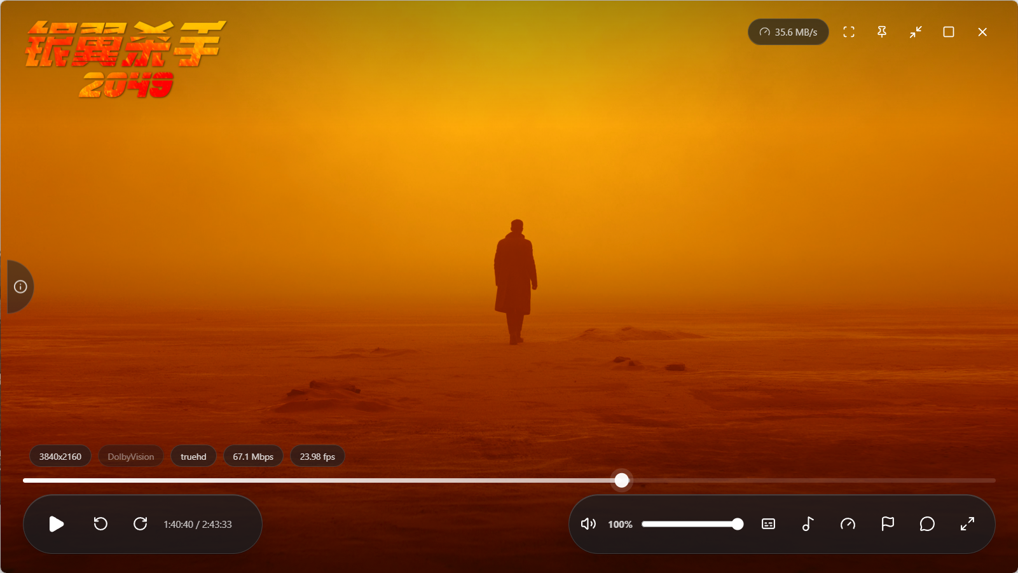Open the playback speed gauge icon

pyautogui.click(x=848, y=524)
